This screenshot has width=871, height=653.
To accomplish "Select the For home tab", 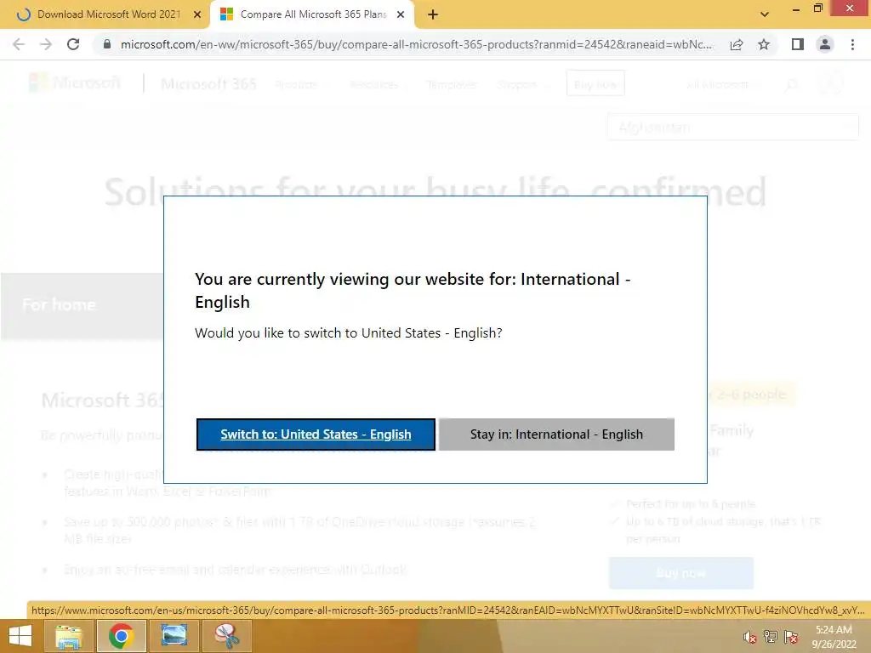I will pyautogui.click(x=83, y=305).
